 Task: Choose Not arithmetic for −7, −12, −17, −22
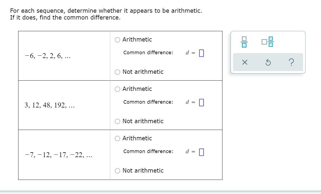pos(117,171)
